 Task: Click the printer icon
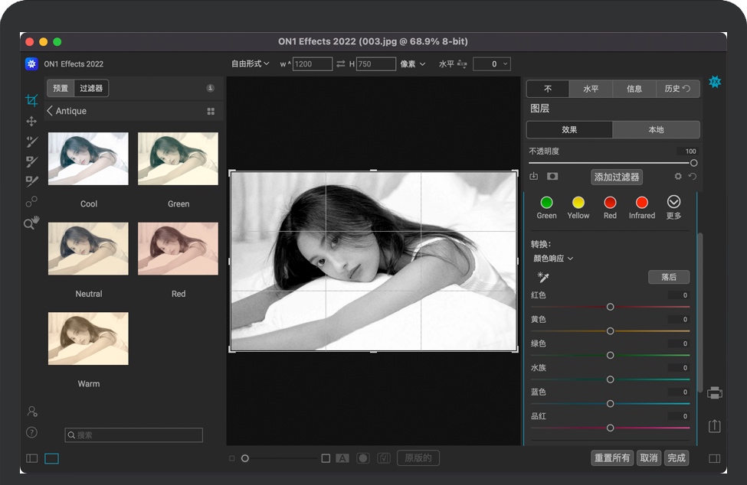pos(715,393)
